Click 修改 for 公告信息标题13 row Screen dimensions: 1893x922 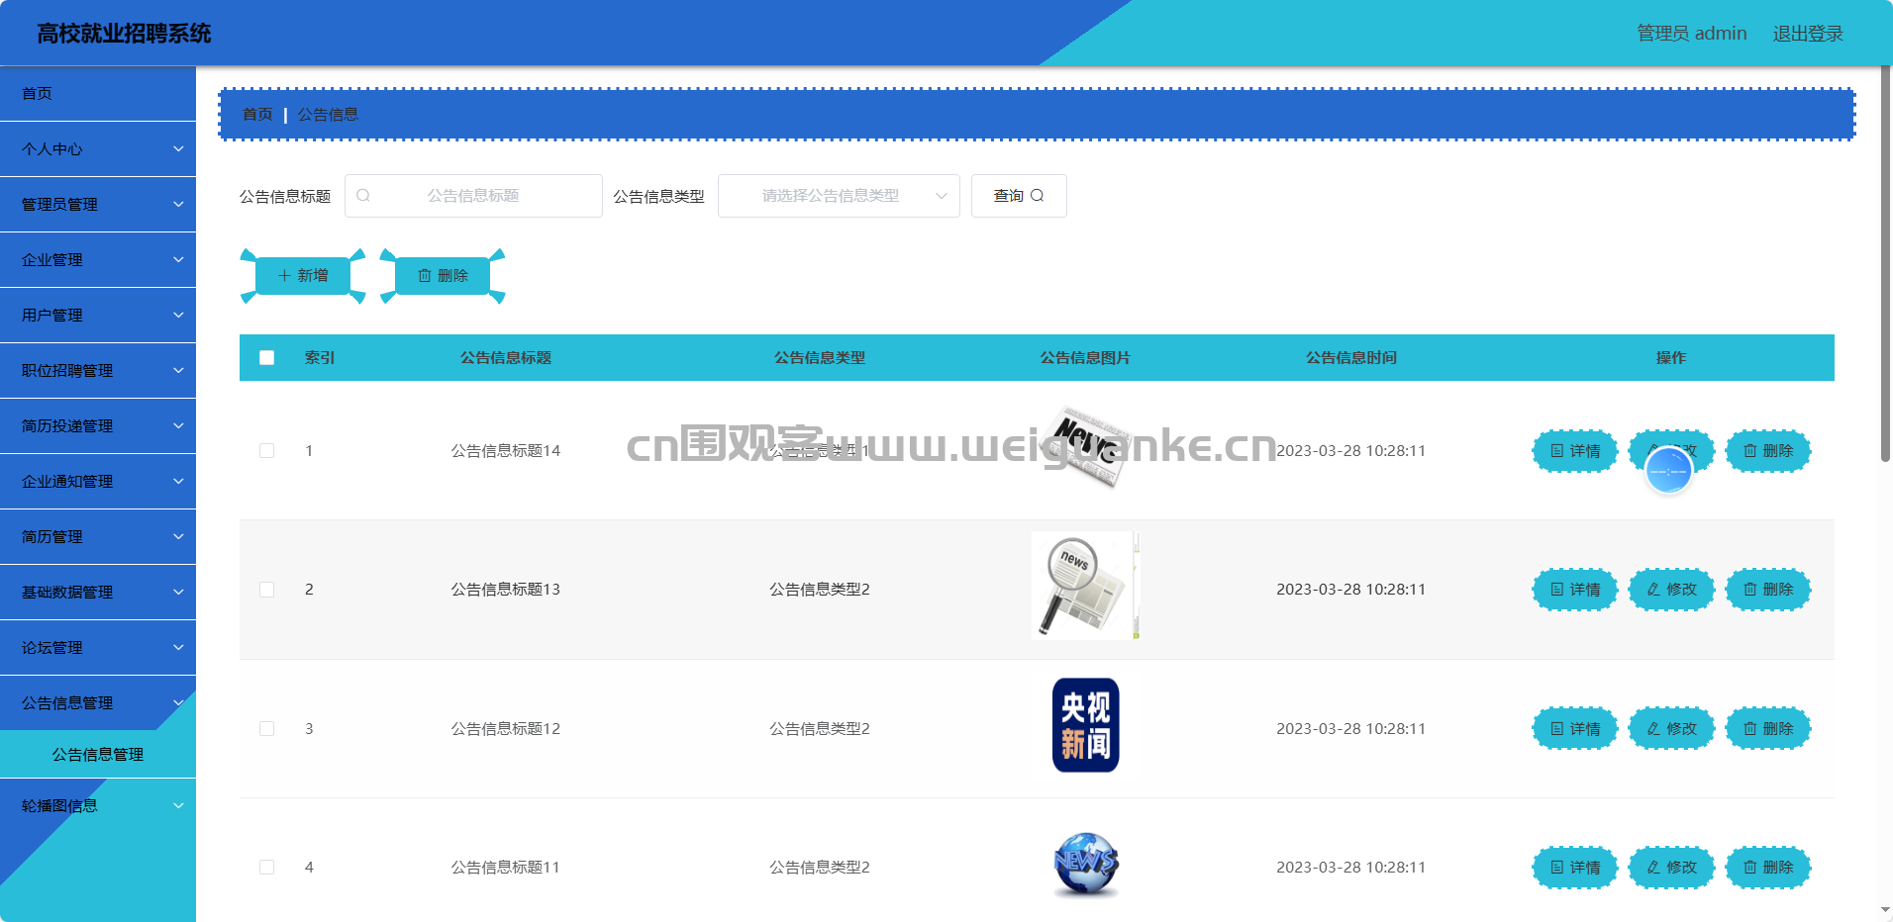point(1671,590)
